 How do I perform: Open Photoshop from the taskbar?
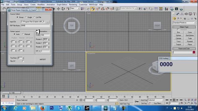coord(52,108)
